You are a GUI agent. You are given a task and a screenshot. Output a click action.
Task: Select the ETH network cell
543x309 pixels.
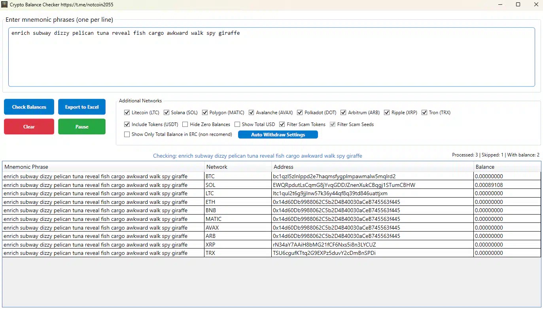(x=238, y=202)
